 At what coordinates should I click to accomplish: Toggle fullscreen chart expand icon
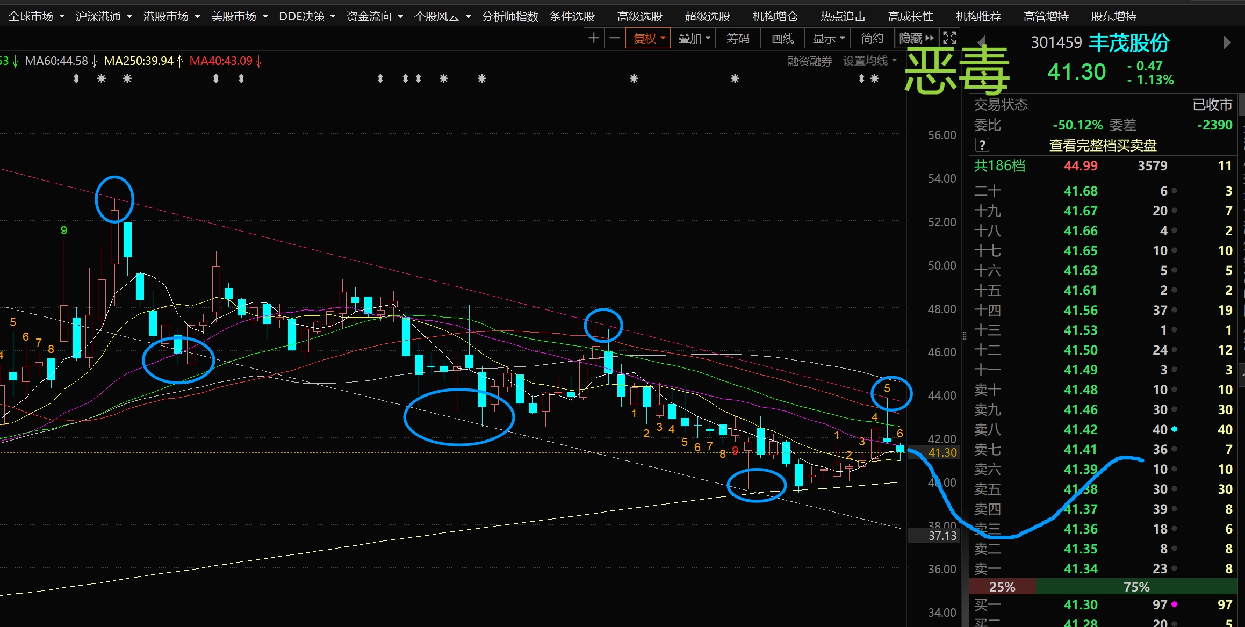(949, 38)
